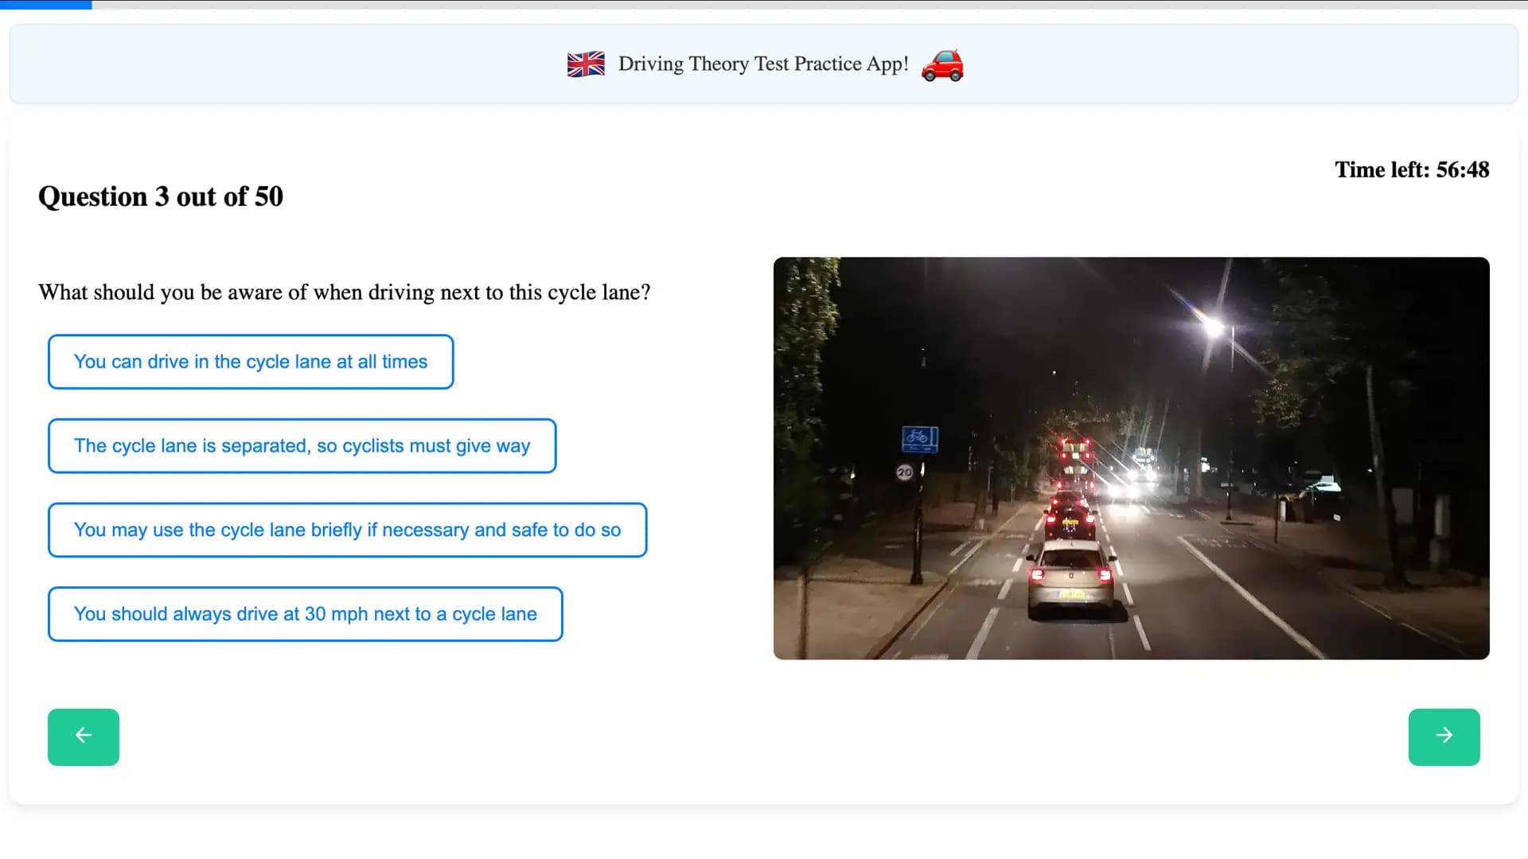Click the question text about the cycle lane
This screenshot has height=859, width=1528.
344,292
